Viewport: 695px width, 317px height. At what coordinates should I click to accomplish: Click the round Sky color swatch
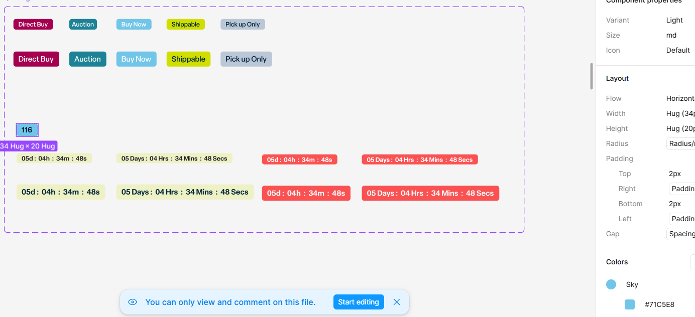coord(611,284)
